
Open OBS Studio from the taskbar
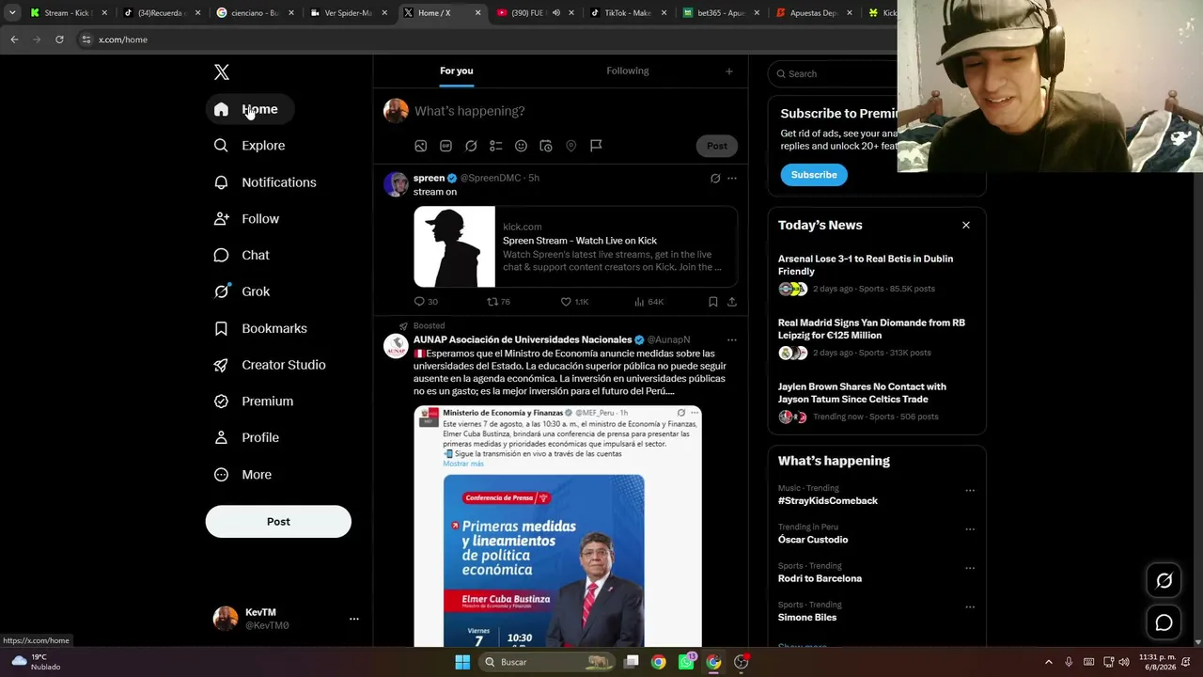click(741, 662)
